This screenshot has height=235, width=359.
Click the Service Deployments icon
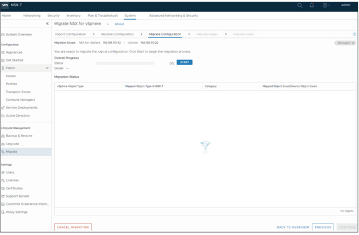(x=3, y=108)
